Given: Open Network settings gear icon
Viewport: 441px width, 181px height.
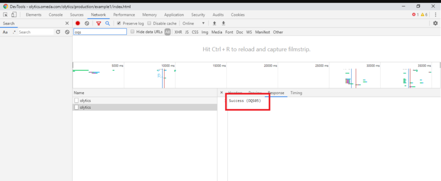Looking at the screenshot, I should (x=435, y=23).
